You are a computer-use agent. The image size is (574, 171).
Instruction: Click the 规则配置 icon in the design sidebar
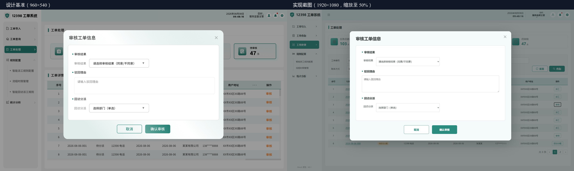pyautogui.click(x=7, y=60)
